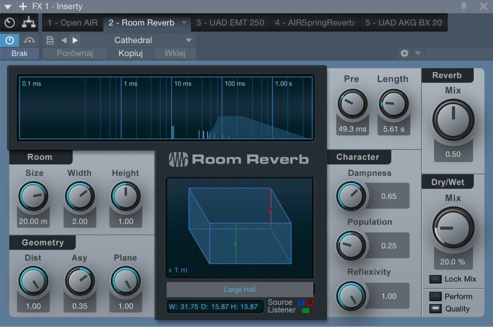The height and width of the screenshot is (327, 493).
Task: Close the FX 1 Inserty window
Action: 484,6
